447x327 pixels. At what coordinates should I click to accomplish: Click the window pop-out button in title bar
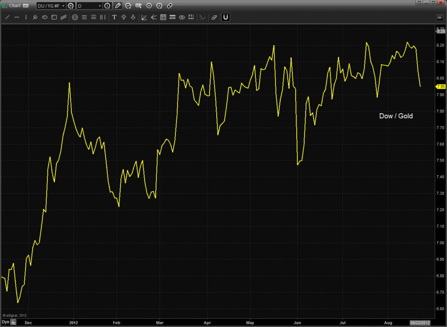coord(419,3)
